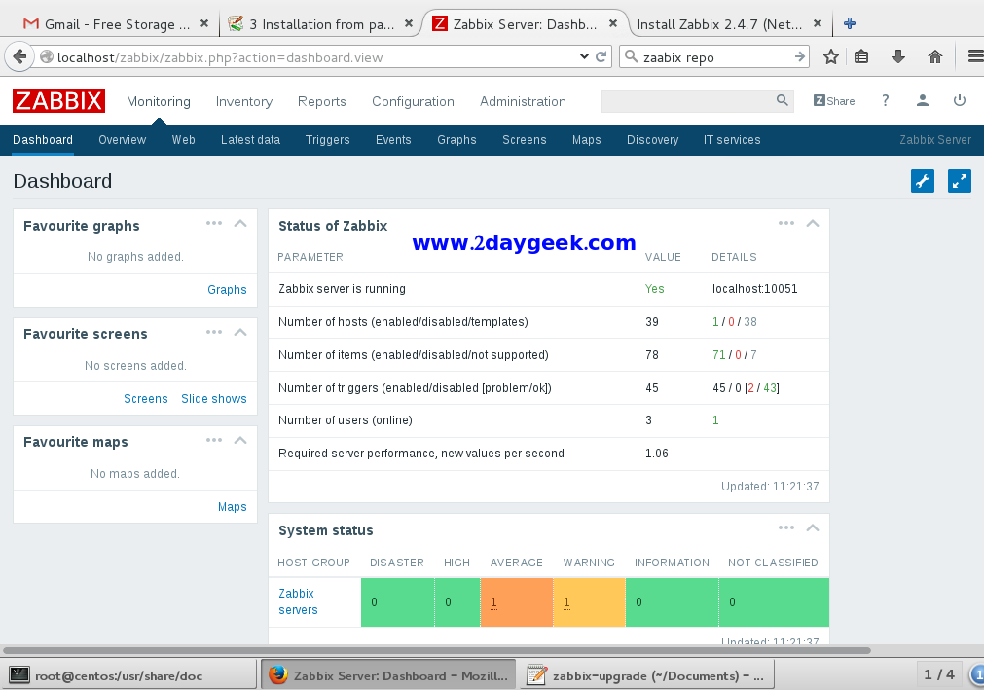Open the Inventory menu
This screenshot has height=690, width=984.
244,101
